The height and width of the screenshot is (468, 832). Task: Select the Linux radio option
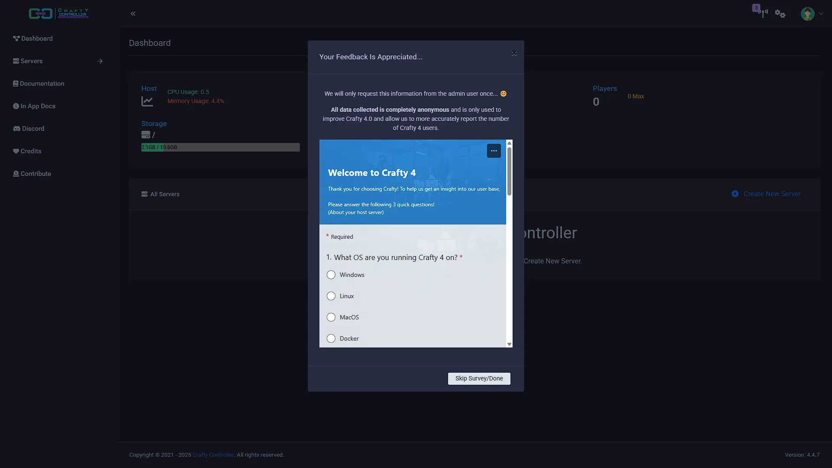point(331,296)
